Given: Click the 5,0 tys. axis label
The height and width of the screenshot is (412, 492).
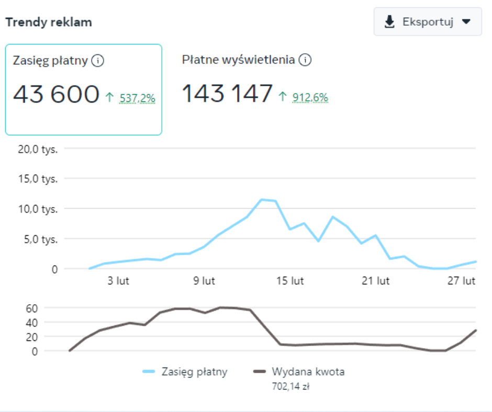Looking at the screenshot, I should tap(41, 239).
